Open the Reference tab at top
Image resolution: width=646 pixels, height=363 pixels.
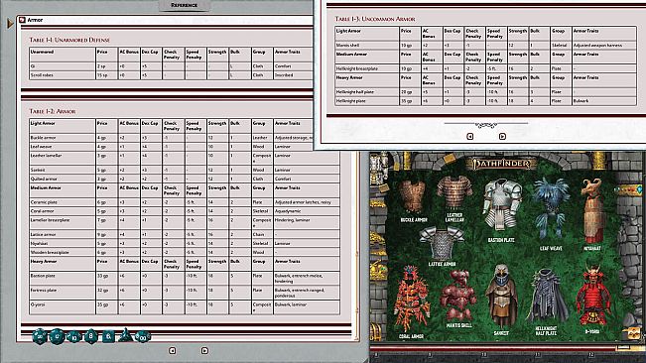[185, 5]
